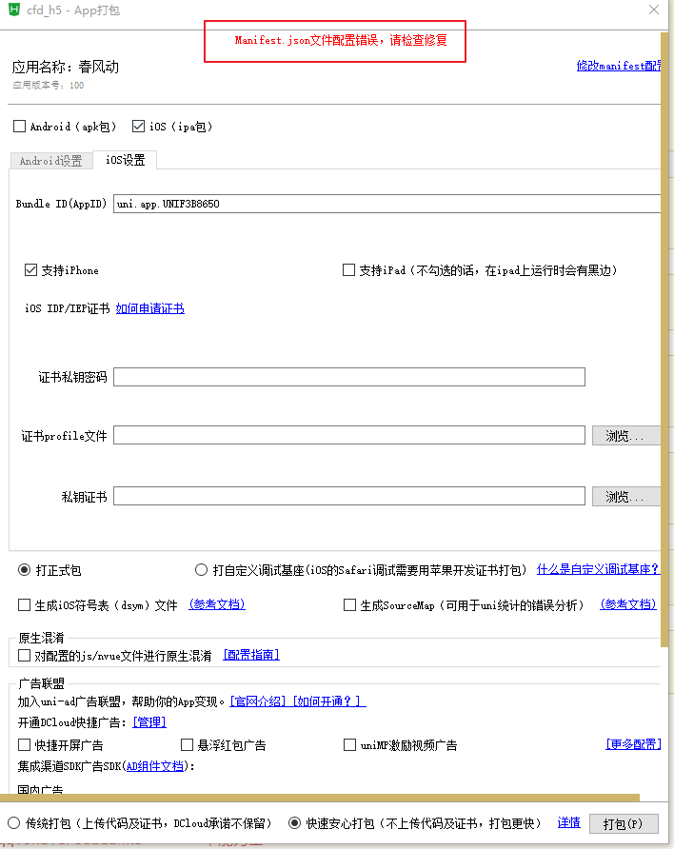Image resolution: width=674 pixels, height=849 pixels.
Task: Close the App打包 dialog window
Action: [654, 10]
